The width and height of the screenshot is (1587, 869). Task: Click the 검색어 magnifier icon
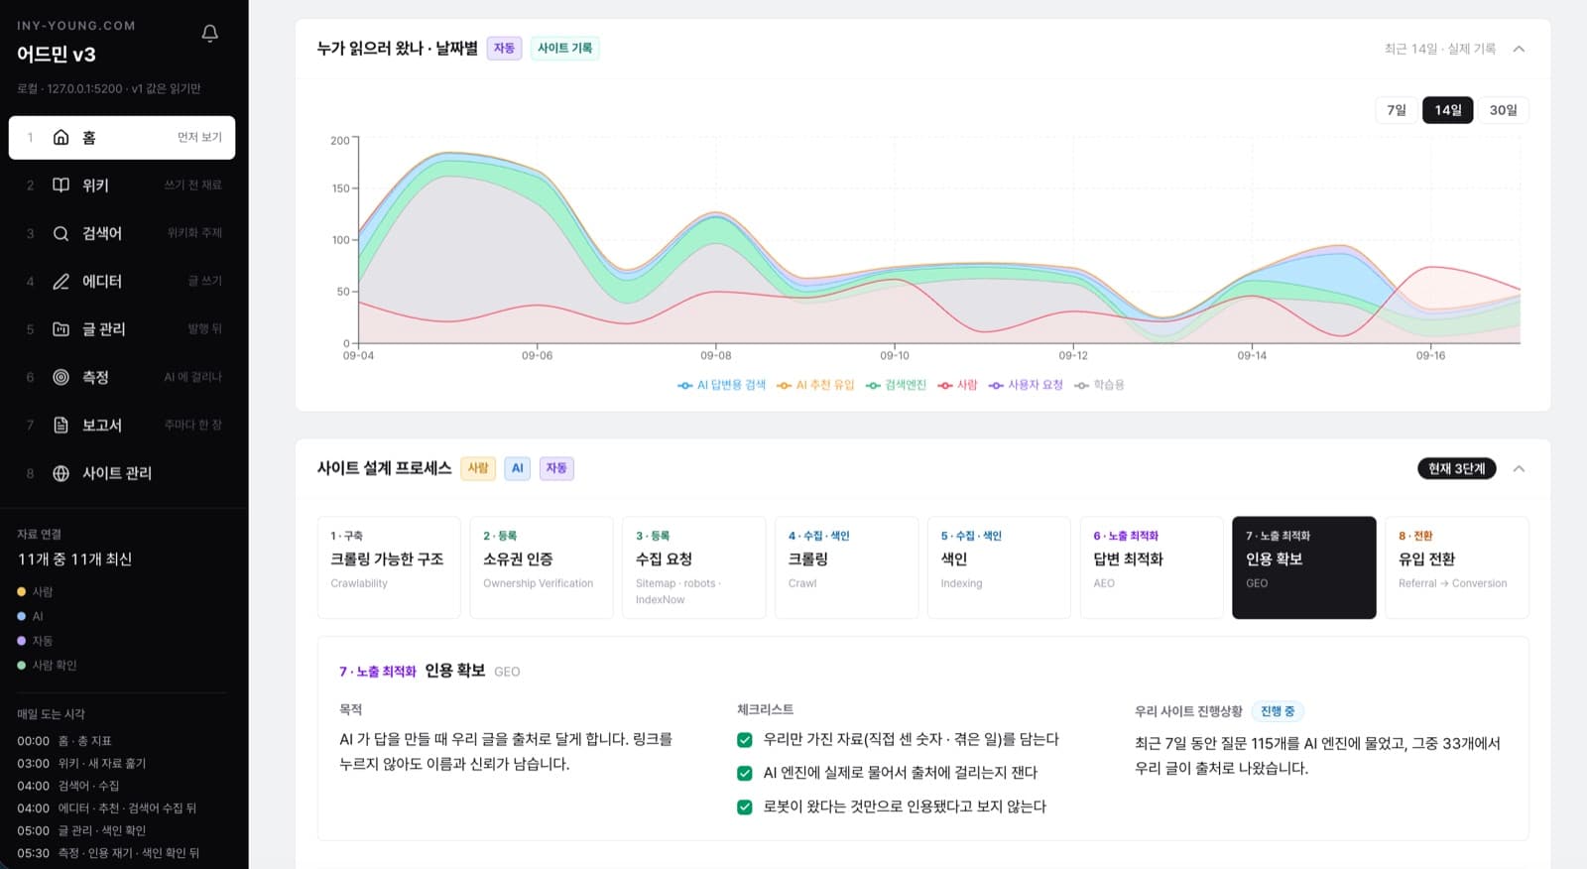click(x=61, y=233)
